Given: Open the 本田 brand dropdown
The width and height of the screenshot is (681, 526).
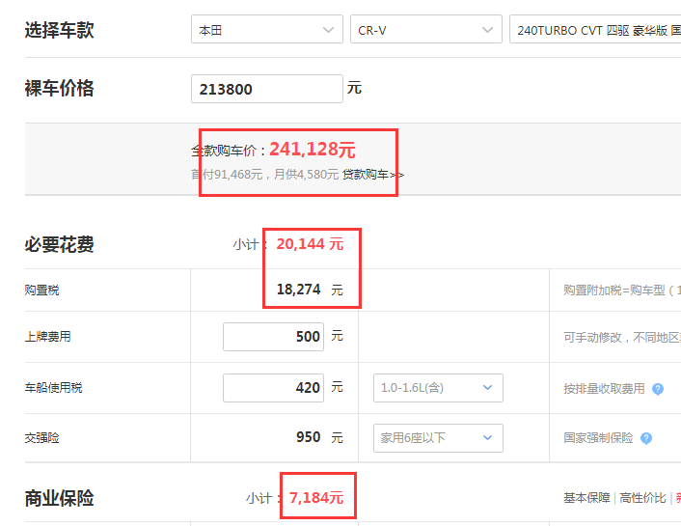Looking at the screenshot, I should click(x=266, y=30).
